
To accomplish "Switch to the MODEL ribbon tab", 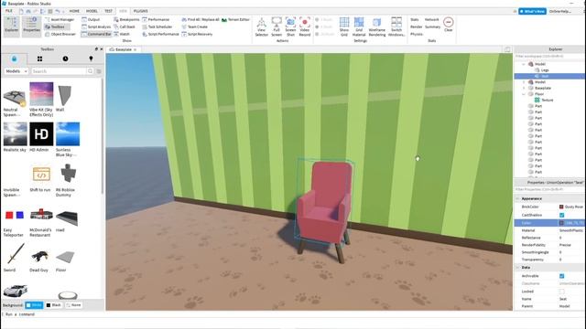I will tap(92, 11).
